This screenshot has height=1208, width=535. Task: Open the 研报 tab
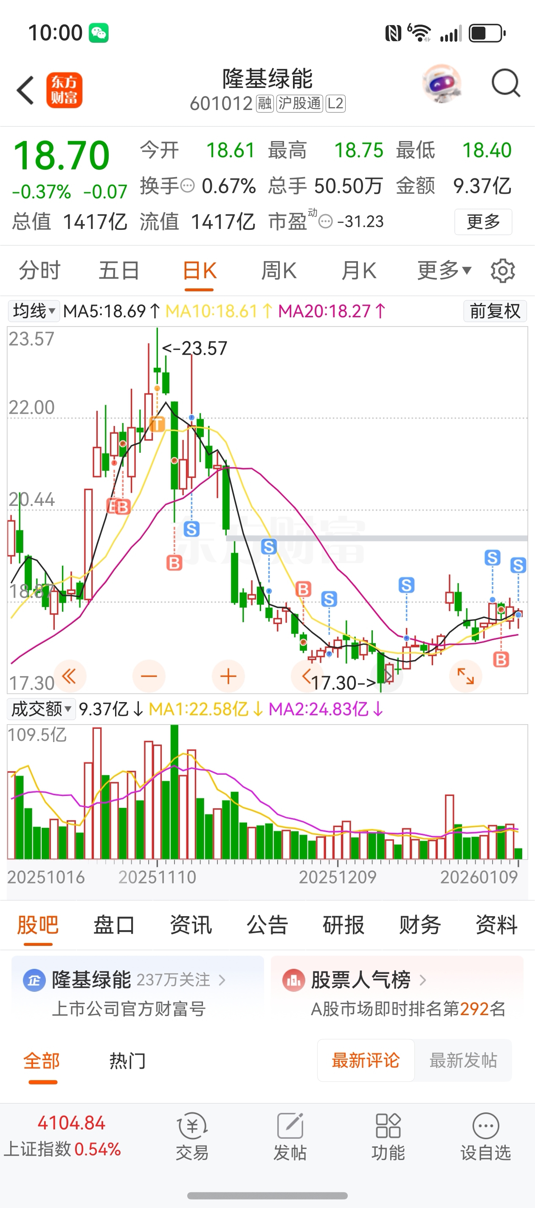point(344,925)
